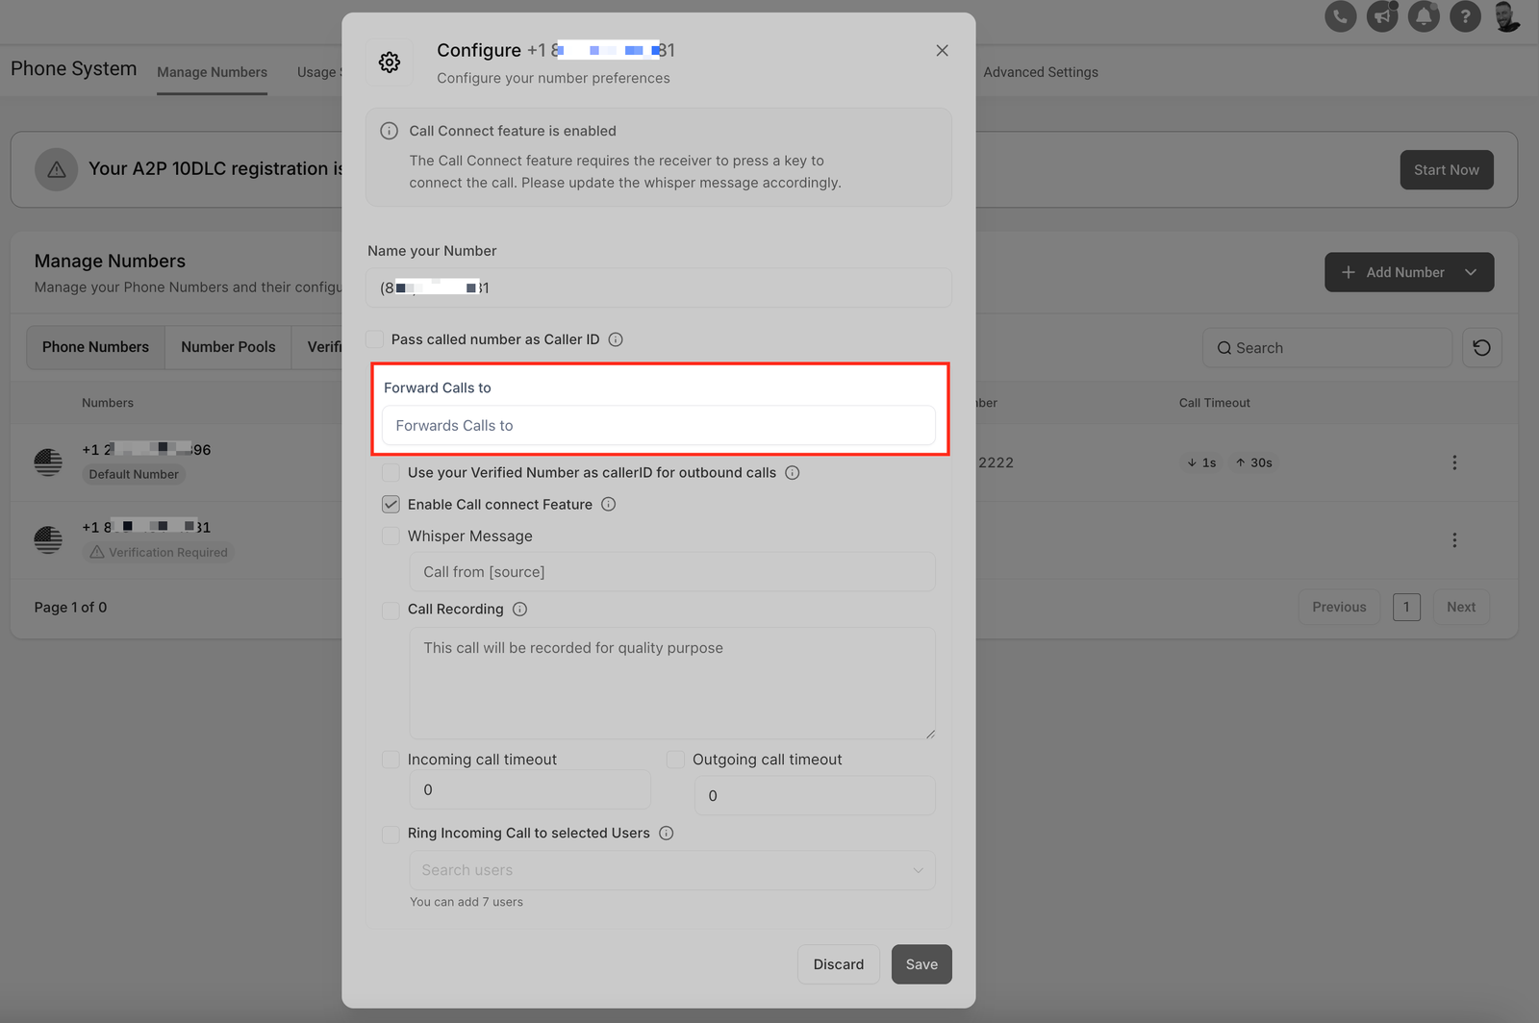Click the refresh icon next to Search
The image size is (1539, 1023).
tap(1481, 348)
